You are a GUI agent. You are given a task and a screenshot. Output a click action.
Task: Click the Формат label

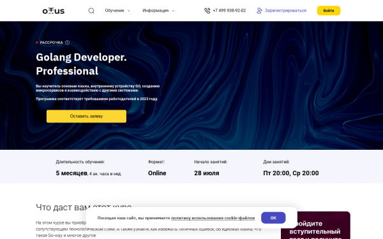pyautogui.click(x=156, y=162)
